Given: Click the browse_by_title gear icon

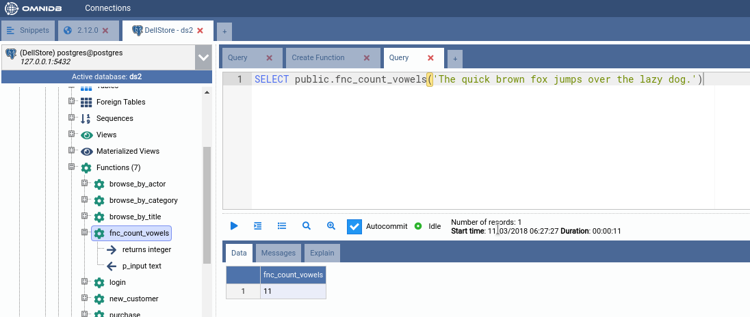Looking at the screenshot, I should [x=99, y=217].
